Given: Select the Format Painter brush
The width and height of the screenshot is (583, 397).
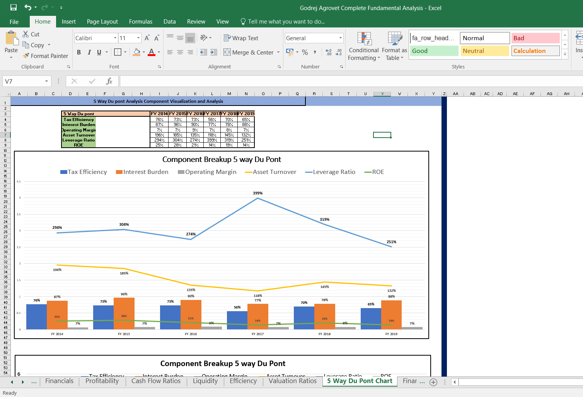Looking at the screenshot, I should point(26,56).
